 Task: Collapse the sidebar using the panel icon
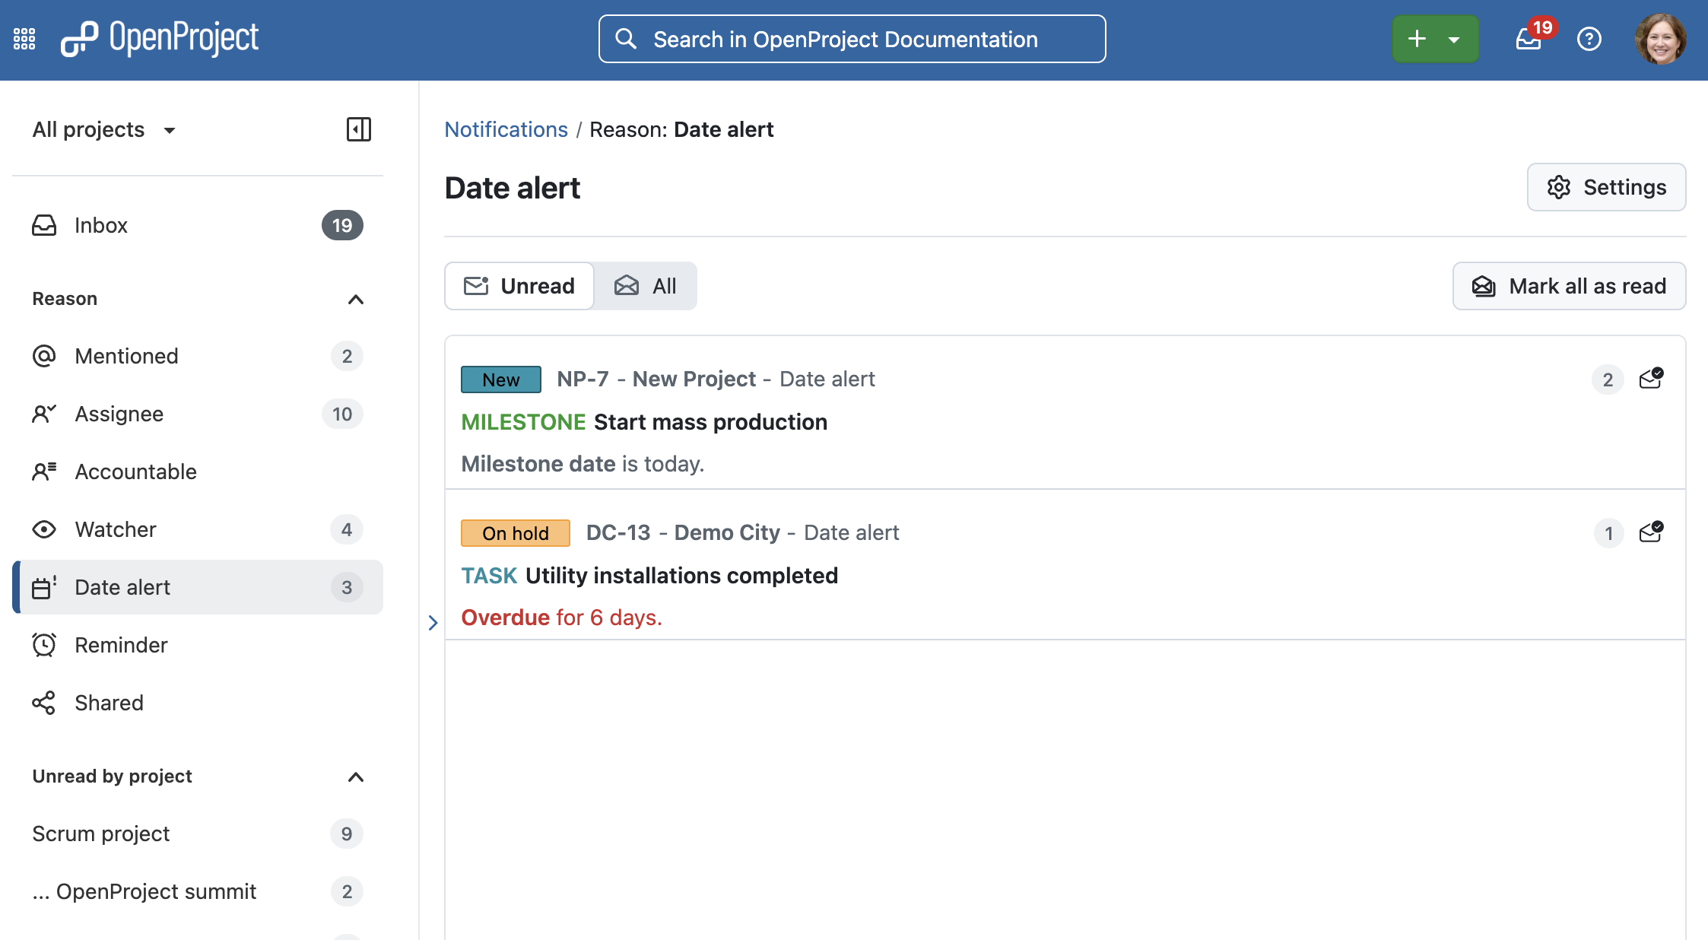pos(359,129)
